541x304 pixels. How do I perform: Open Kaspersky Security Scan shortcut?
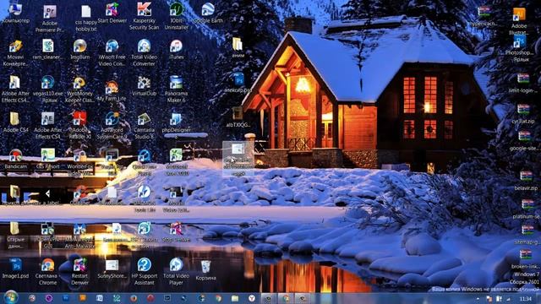(x=144, y=16)
